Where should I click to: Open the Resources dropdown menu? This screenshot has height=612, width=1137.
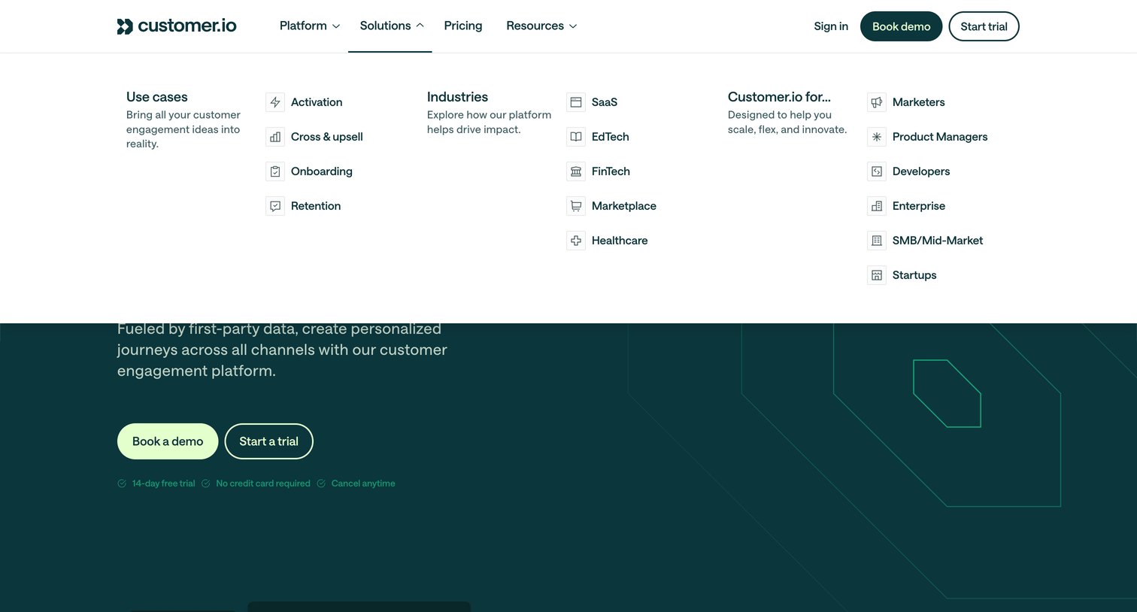pos(541,26)
